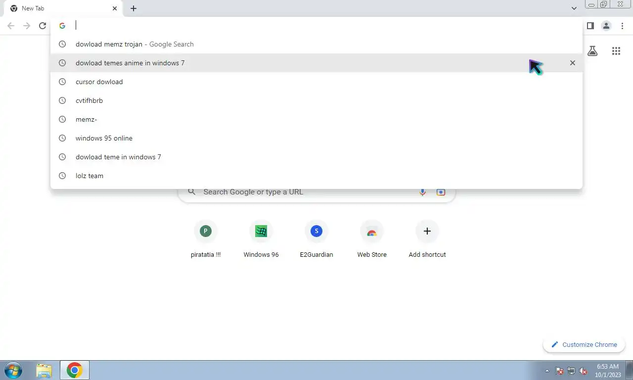Click the magnifier icon in search box
633x380 pixels.
[192, 192]
